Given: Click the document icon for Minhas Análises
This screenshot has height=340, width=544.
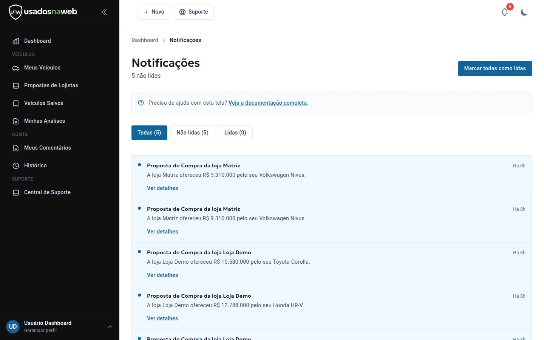Looking at the screenshot, I should pyautogui.click(x=16, y=121).
